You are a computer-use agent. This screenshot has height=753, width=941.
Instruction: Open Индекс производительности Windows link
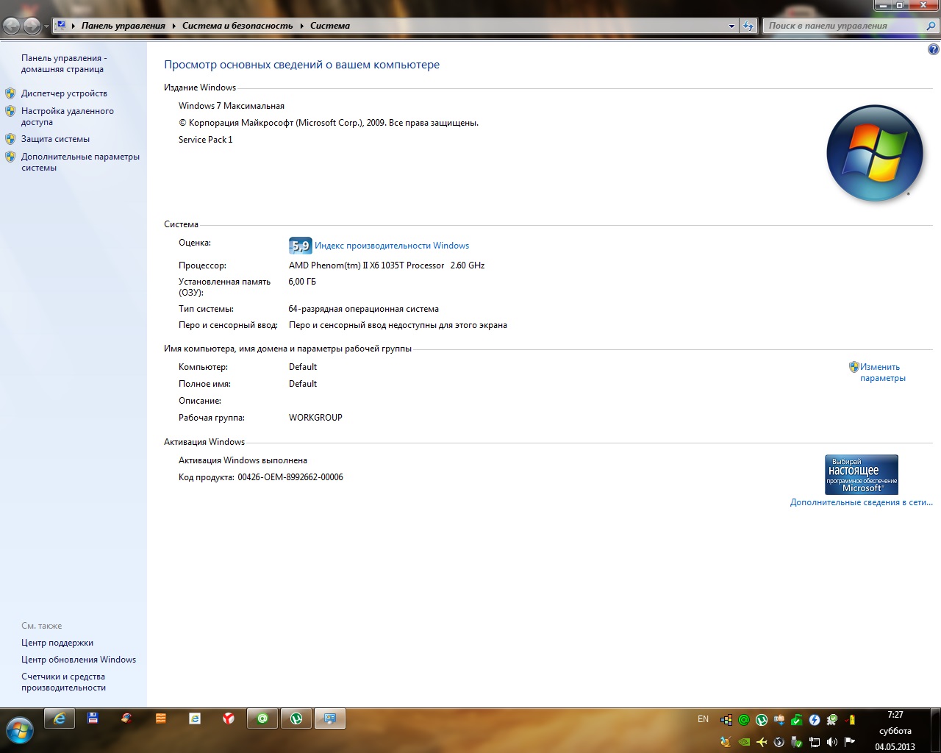click(x=392, y=246)
